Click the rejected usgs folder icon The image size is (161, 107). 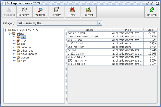click(18, 40)
